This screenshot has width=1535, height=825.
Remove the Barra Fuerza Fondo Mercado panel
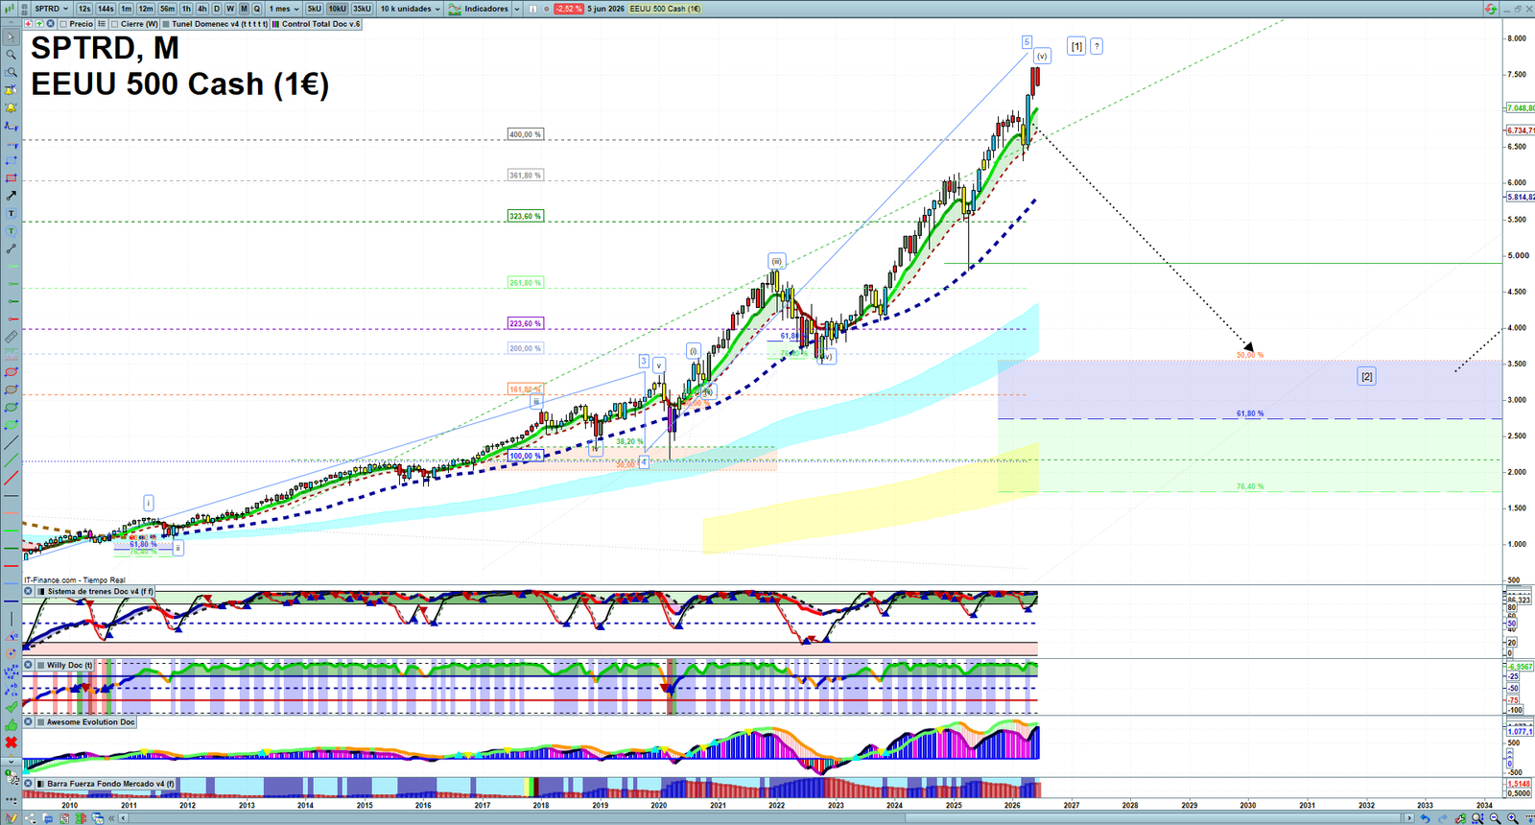[x=29, y=784]
